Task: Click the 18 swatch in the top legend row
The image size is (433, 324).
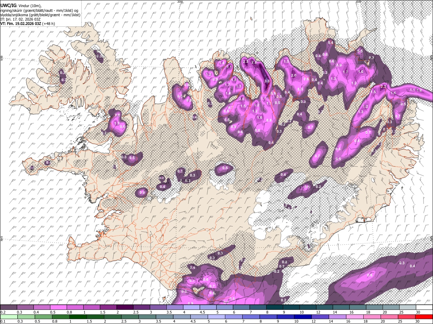Action: (374, 307)
